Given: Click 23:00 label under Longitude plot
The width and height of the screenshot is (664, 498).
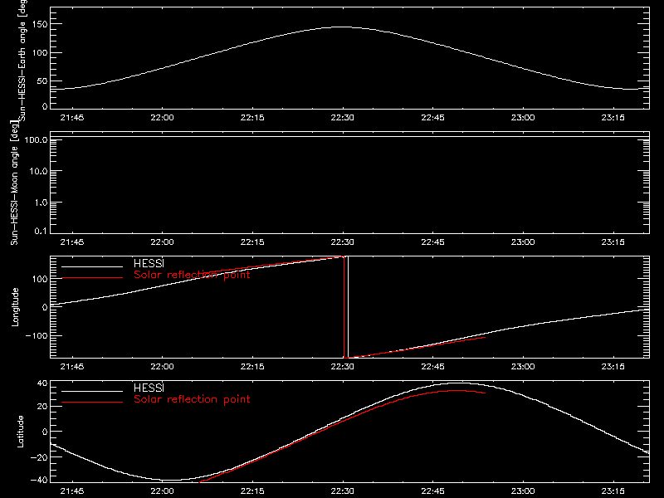Looking at the screenshot, I should [x=523, y=366].
